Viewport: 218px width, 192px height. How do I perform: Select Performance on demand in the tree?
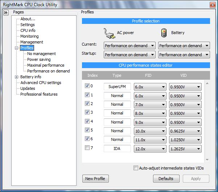click(48, 71)
